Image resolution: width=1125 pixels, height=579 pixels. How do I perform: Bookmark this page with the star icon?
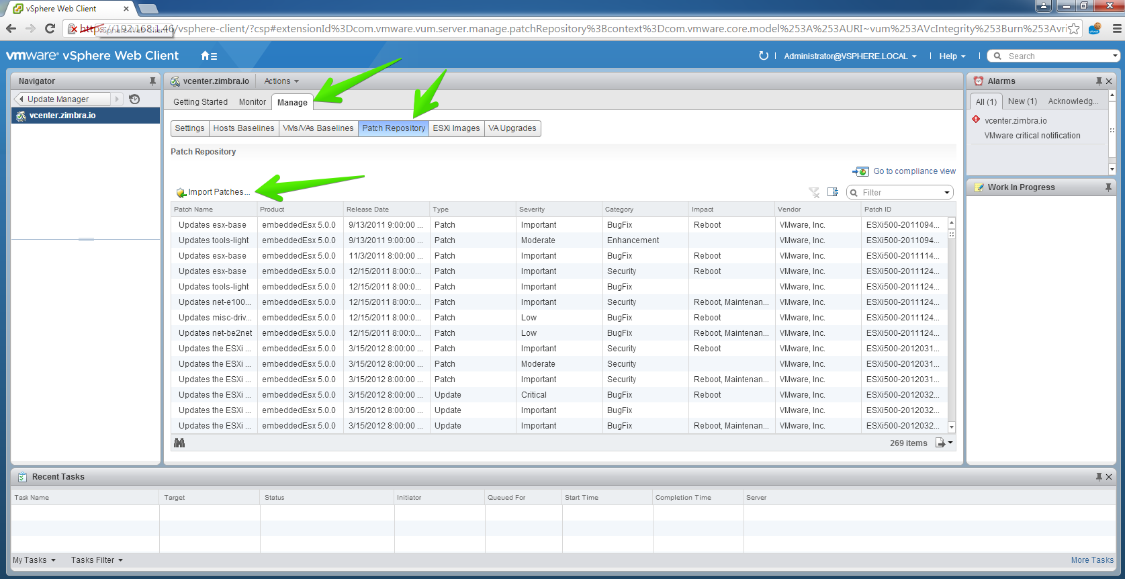tap(1074, 28)
